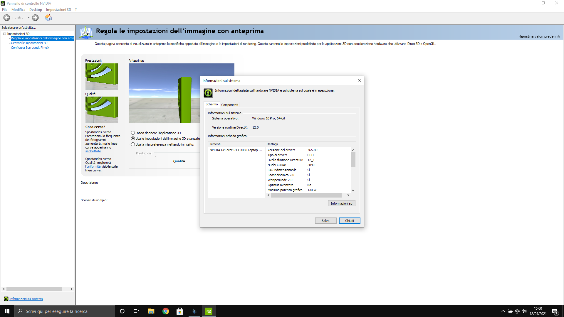This screenshot has height=317, width=564.
Task: Click the Chiudi button
Action: click(x=349, y=221)
